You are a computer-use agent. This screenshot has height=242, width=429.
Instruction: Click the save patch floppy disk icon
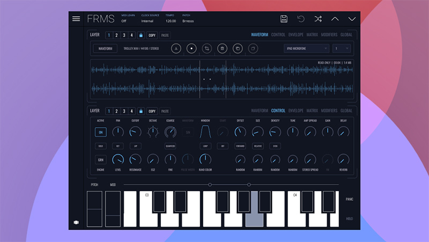pos(284,19)
